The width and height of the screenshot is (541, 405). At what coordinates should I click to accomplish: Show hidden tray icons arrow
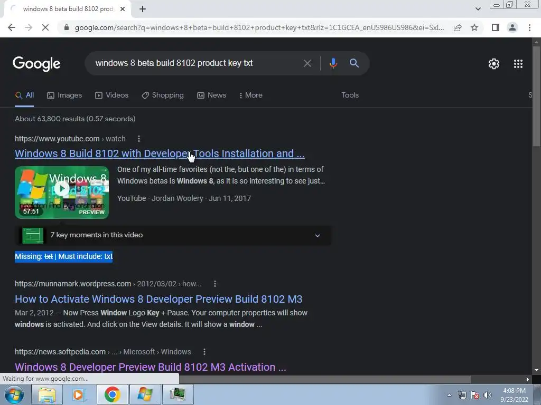tap(449, 395)
